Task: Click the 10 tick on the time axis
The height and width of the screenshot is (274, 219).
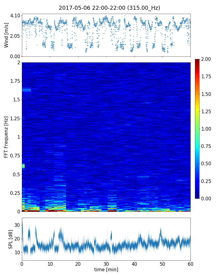Action: [50, 263]
